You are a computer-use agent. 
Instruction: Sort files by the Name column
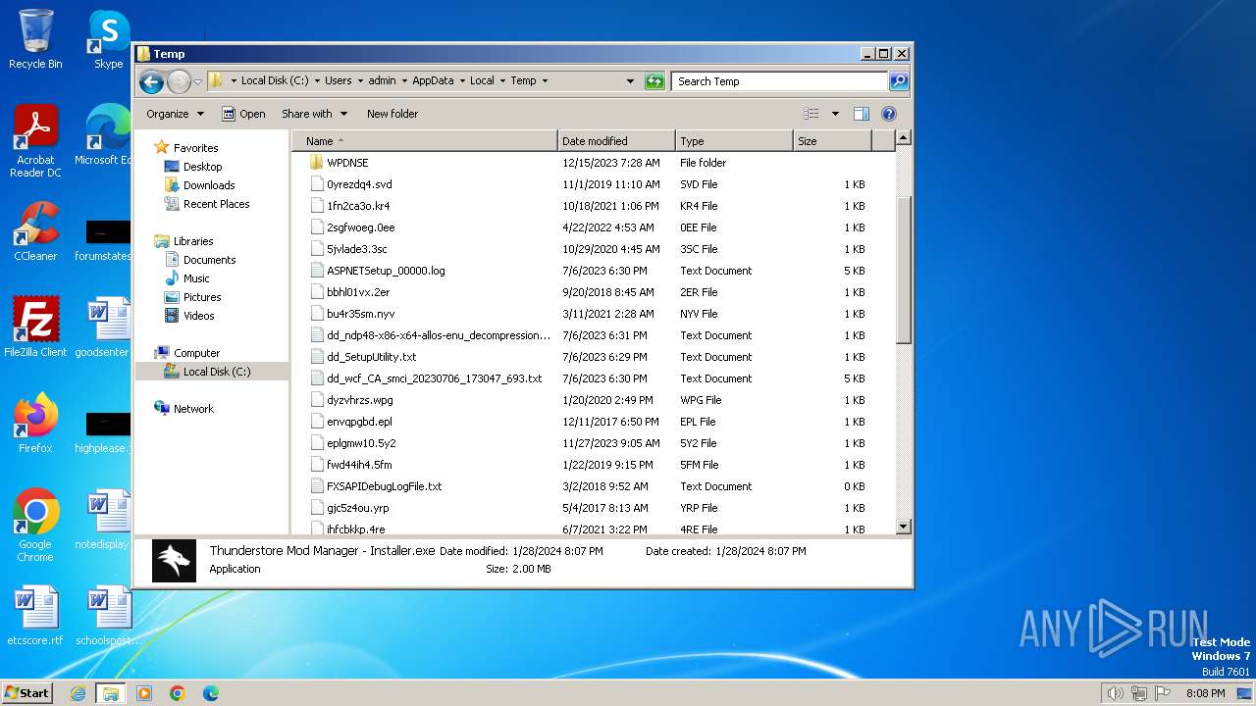425,141
